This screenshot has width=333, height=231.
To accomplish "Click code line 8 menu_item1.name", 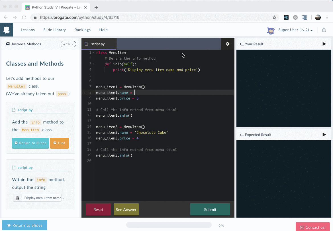I will (x=114, y=92).
